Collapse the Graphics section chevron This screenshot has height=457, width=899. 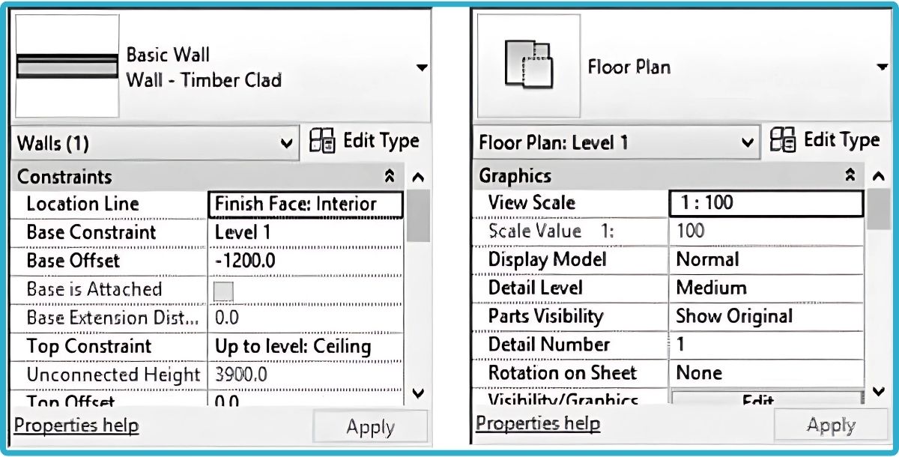(851, 175)
